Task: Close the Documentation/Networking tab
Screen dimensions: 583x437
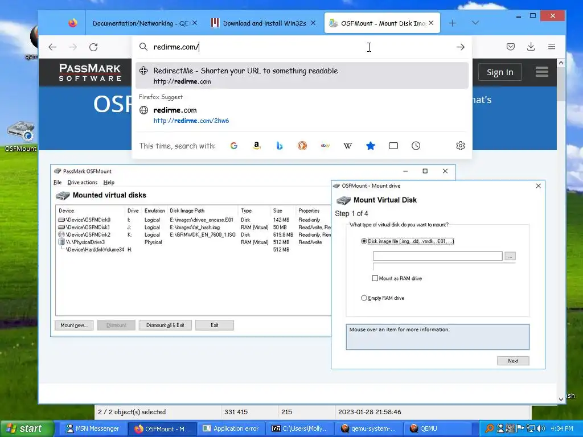Action: pos(195,23)
